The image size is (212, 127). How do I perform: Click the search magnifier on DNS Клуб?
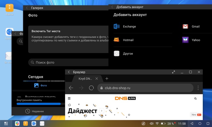pyautogui.click(x=196, y=98)
